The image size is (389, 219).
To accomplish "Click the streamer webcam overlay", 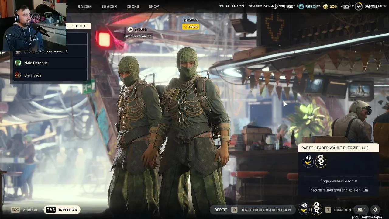I will pos(33,26).
